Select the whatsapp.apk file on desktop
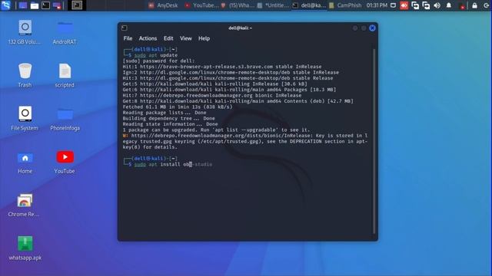 pos(25,248)
